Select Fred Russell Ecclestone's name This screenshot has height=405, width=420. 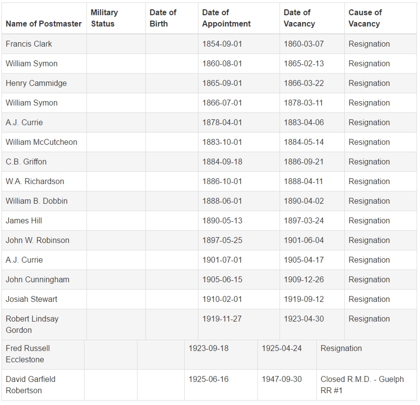(x=28, y=354)
